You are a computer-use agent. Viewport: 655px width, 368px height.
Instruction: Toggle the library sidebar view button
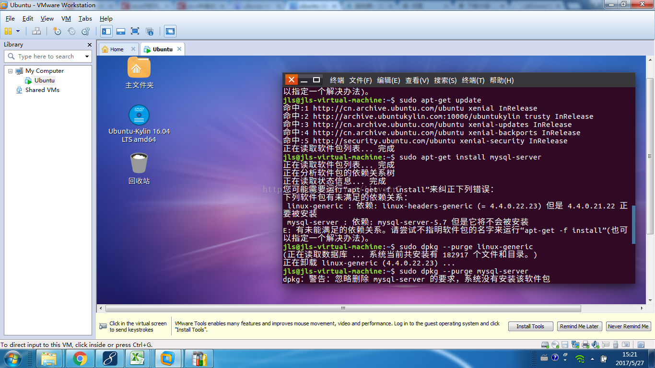(106, 31)
